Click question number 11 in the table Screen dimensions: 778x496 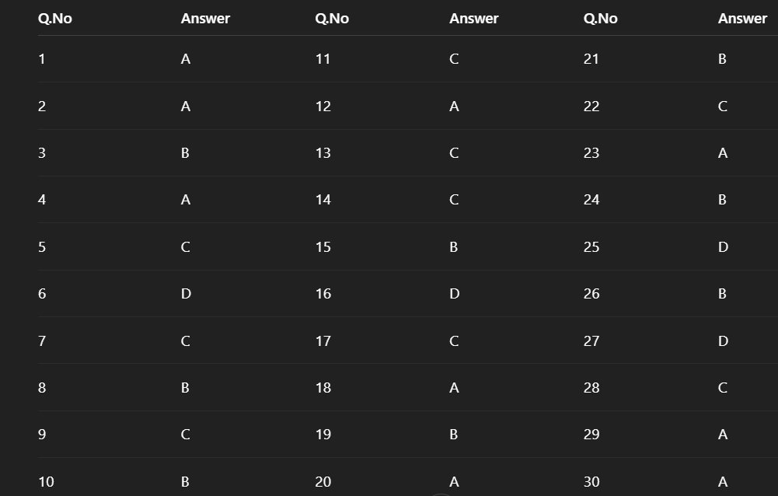click(323, 59)
